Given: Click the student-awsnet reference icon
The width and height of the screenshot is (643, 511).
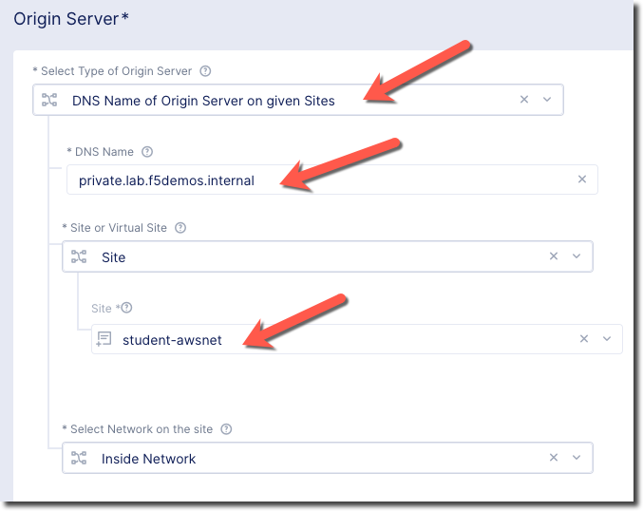Looking at the screenshot, I should [104, 339].
